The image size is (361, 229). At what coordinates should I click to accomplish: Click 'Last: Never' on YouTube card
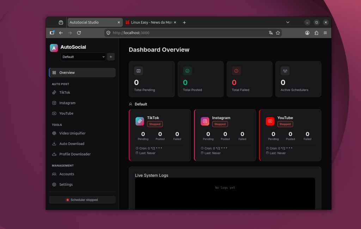(278, 153)
